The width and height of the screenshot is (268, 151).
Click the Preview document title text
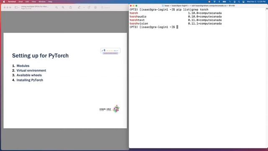pyautogui.click(x=35, y=7)
